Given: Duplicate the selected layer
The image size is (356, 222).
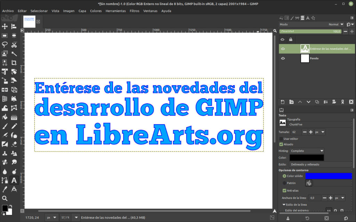Looking at the screenshot, I should [x=317, y=102].
